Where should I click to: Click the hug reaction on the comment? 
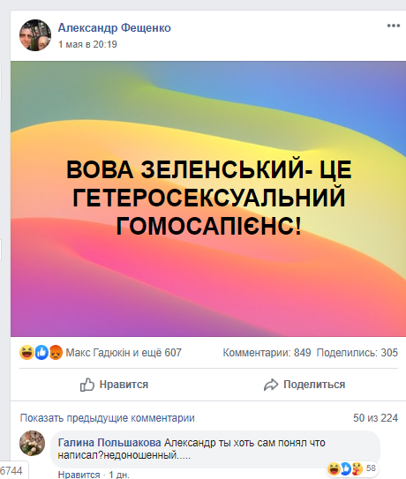(357, 468)
